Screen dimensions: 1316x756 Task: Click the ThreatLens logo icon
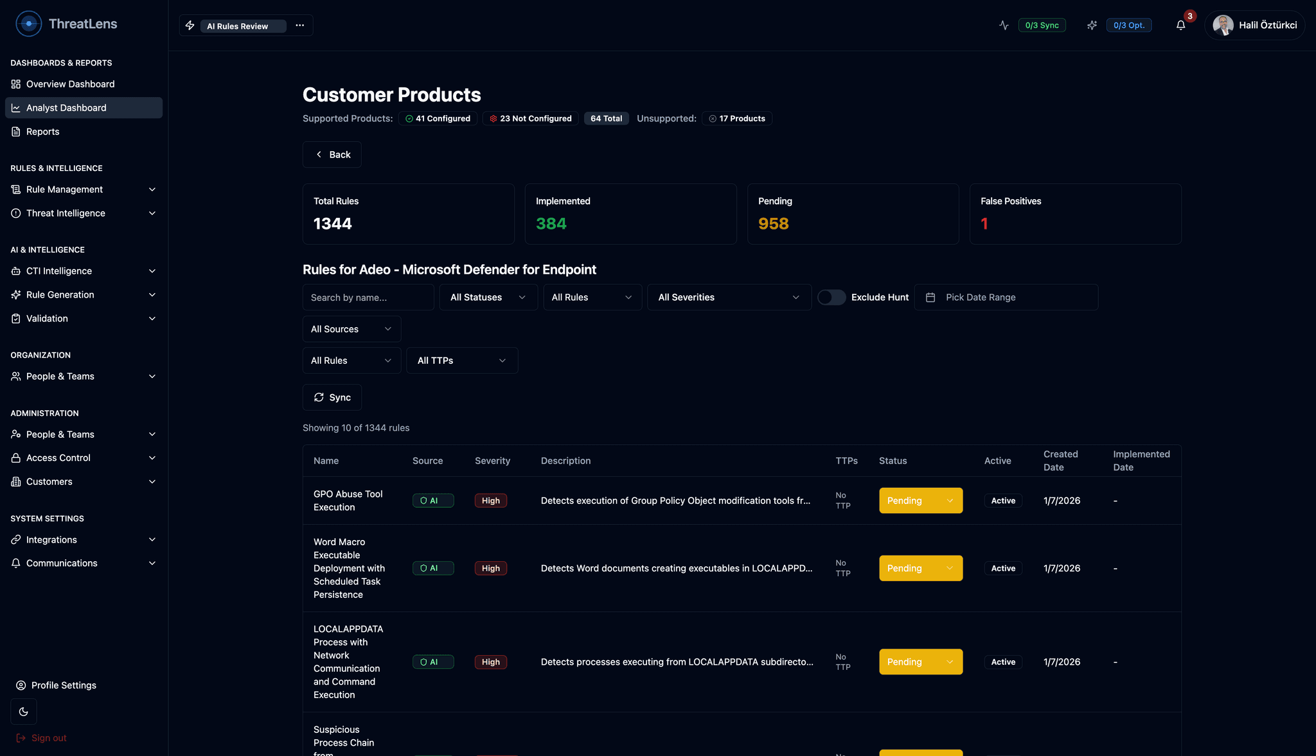28,24
